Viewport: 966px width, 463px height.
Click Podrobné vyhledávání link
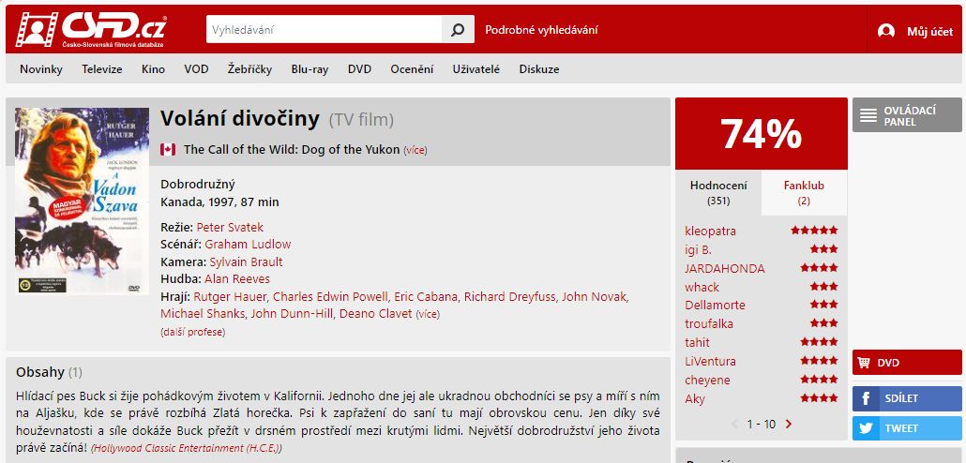(541, 30)
